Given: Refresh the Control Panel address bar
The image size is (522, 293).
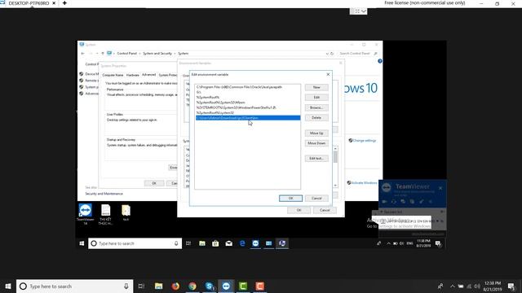Looking at the screenshot, I should pyautogui.click(x=332, y=54).
